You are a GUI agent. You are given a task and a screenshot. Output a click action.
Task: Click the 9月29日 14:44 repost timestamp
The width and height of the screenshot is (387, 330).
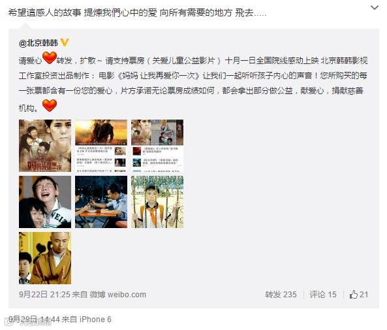pyautogui.click(x=34, y=319)
